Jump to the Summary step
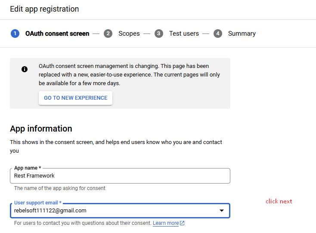 tap(242, 34)
